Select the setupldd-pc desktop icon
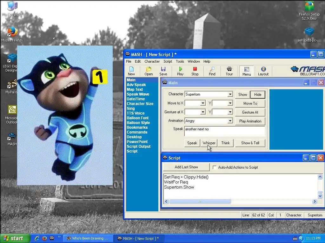Image resolution: width=325 pixels, height=243 pixels. 309,34
